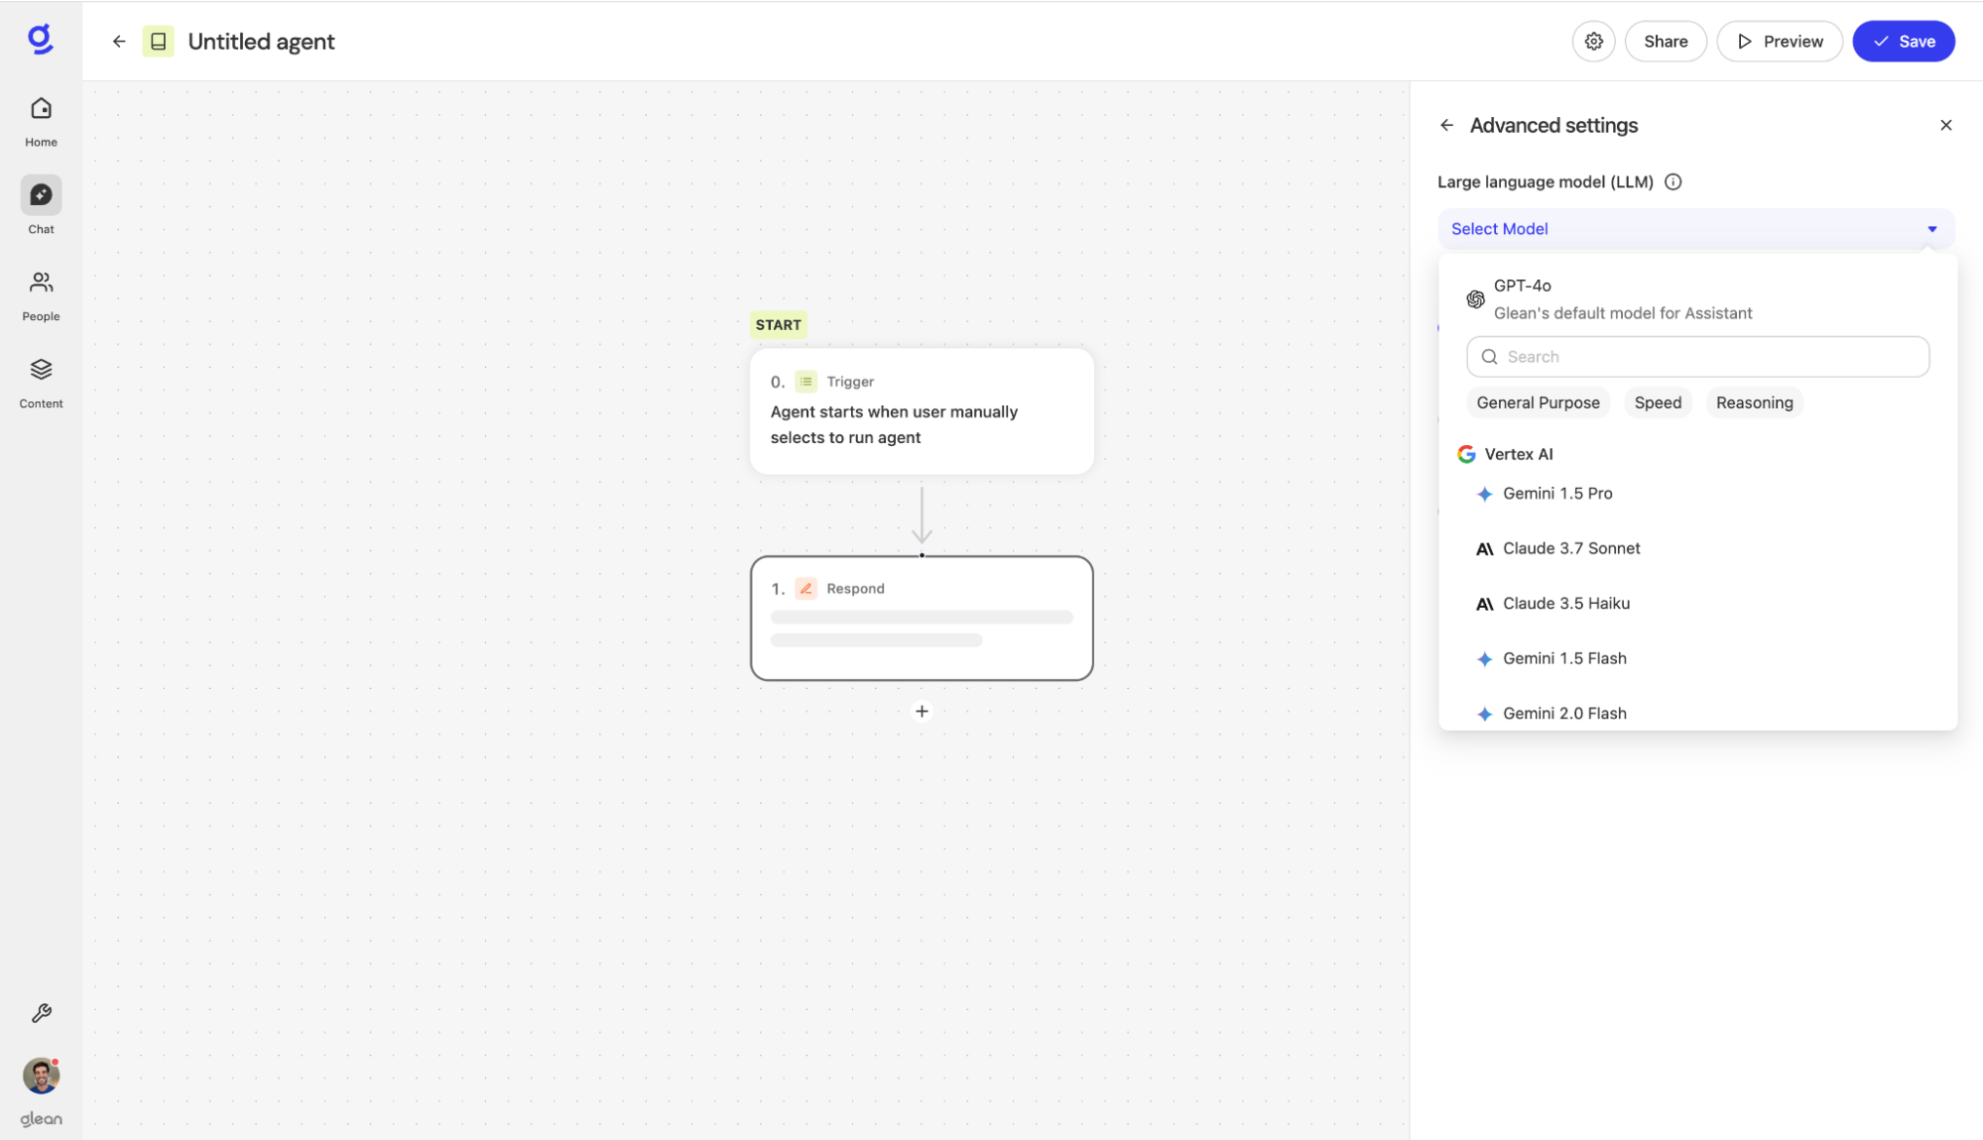
Task: Toggle the Speed filter chip
Action: 1657,402
